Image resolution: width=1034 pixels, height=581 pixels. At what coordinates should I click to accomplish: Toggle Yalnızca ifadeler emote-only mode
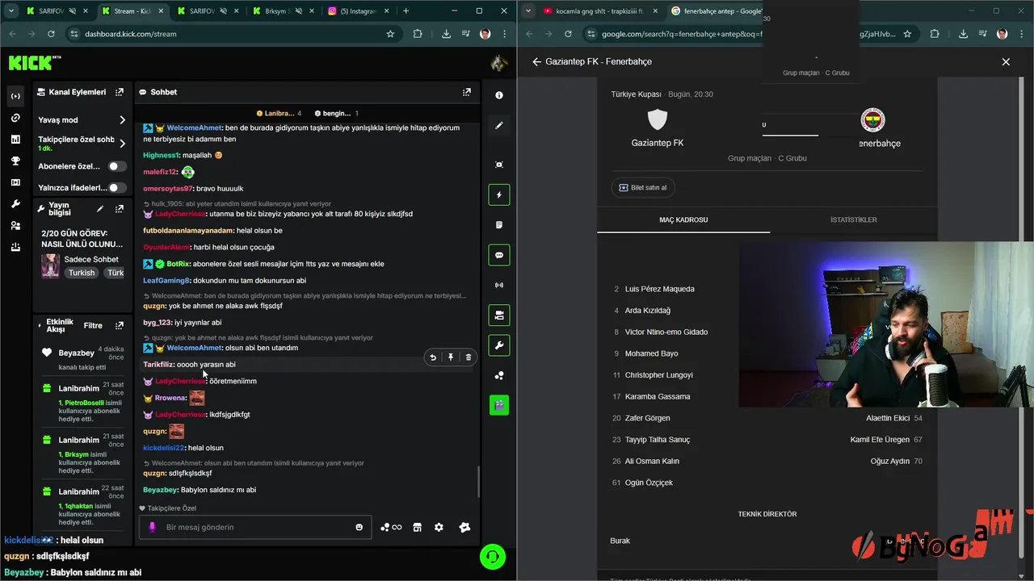coord(118,187)
